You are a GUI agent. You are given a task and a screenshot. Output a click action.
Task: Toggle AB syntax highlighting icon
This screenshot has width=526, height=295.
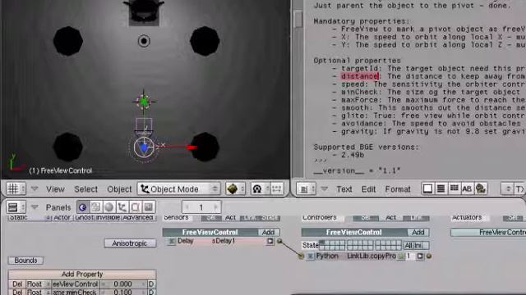(467, 188)
